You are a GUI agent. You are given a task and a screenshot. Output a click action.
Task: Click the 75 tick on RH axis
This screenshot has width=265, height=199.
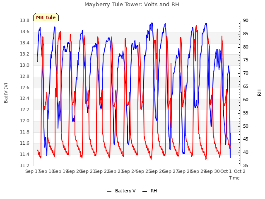tap(246, 60)
